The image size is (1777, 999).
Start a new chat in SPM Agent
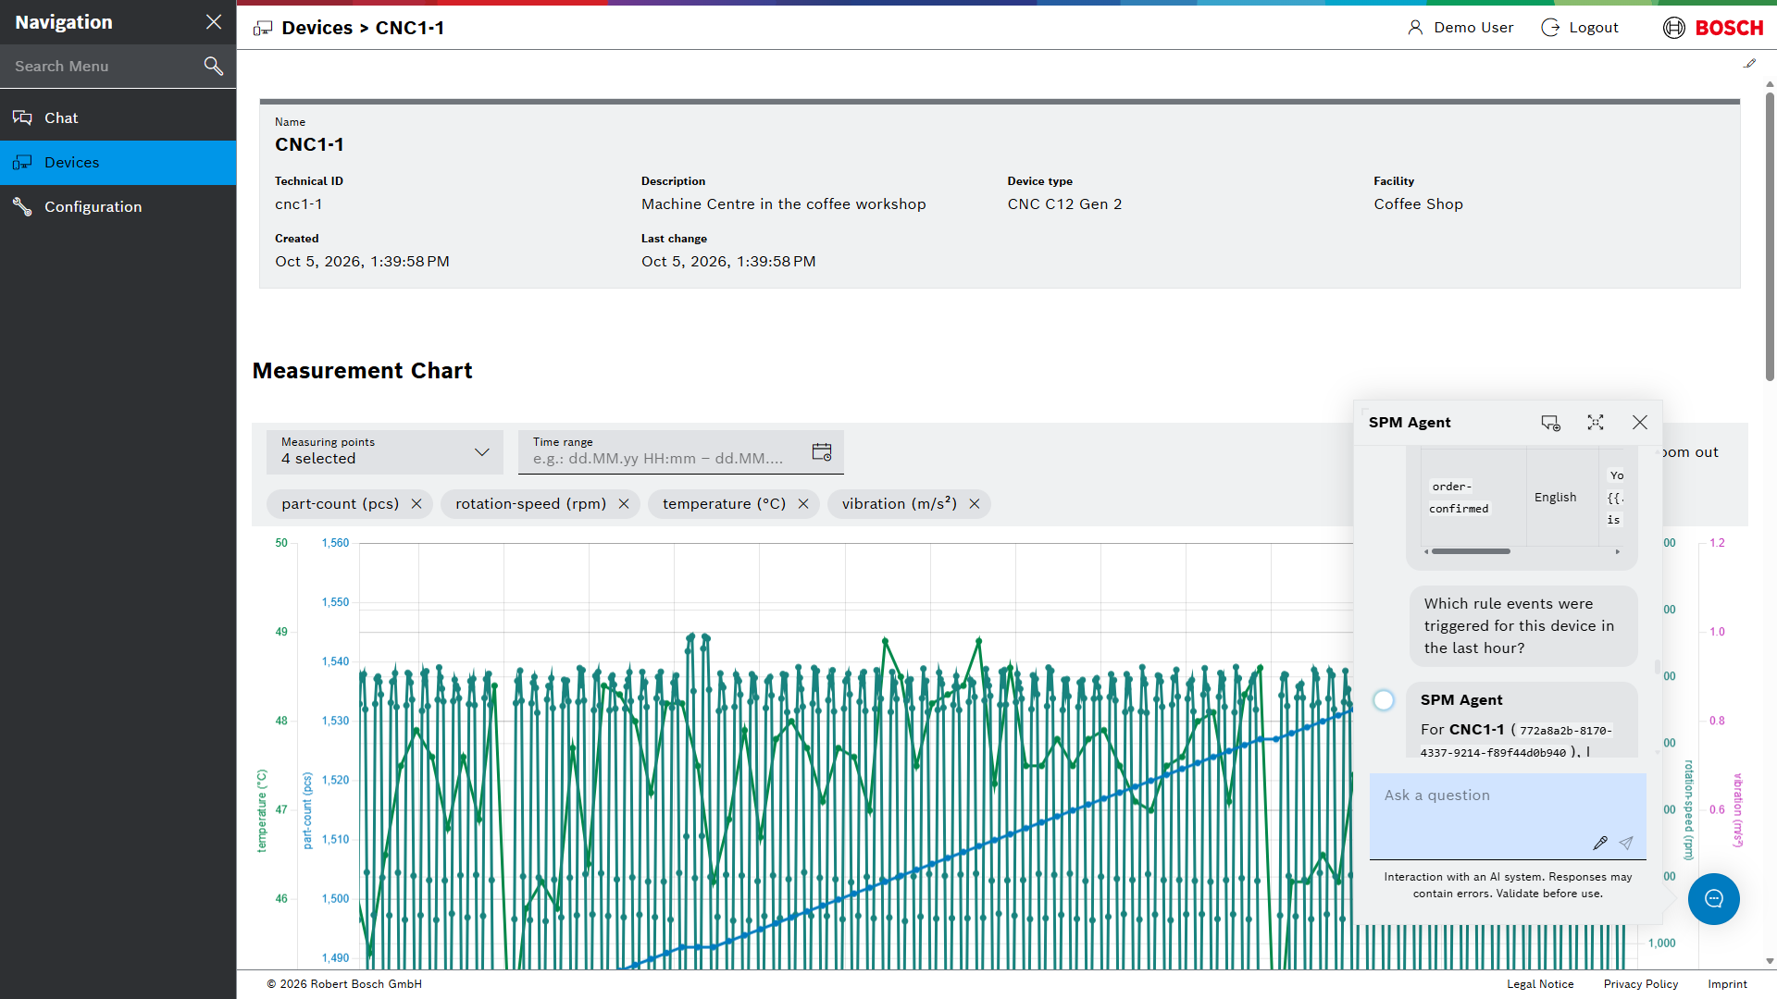point(1550,422)
